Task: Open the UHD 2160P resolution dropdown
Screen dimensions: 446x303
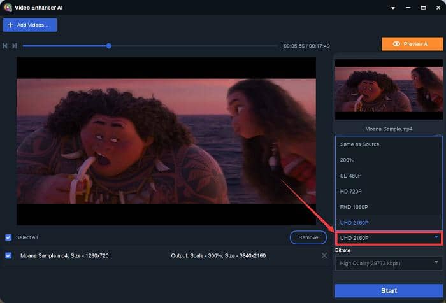Action: coord(389,238)
